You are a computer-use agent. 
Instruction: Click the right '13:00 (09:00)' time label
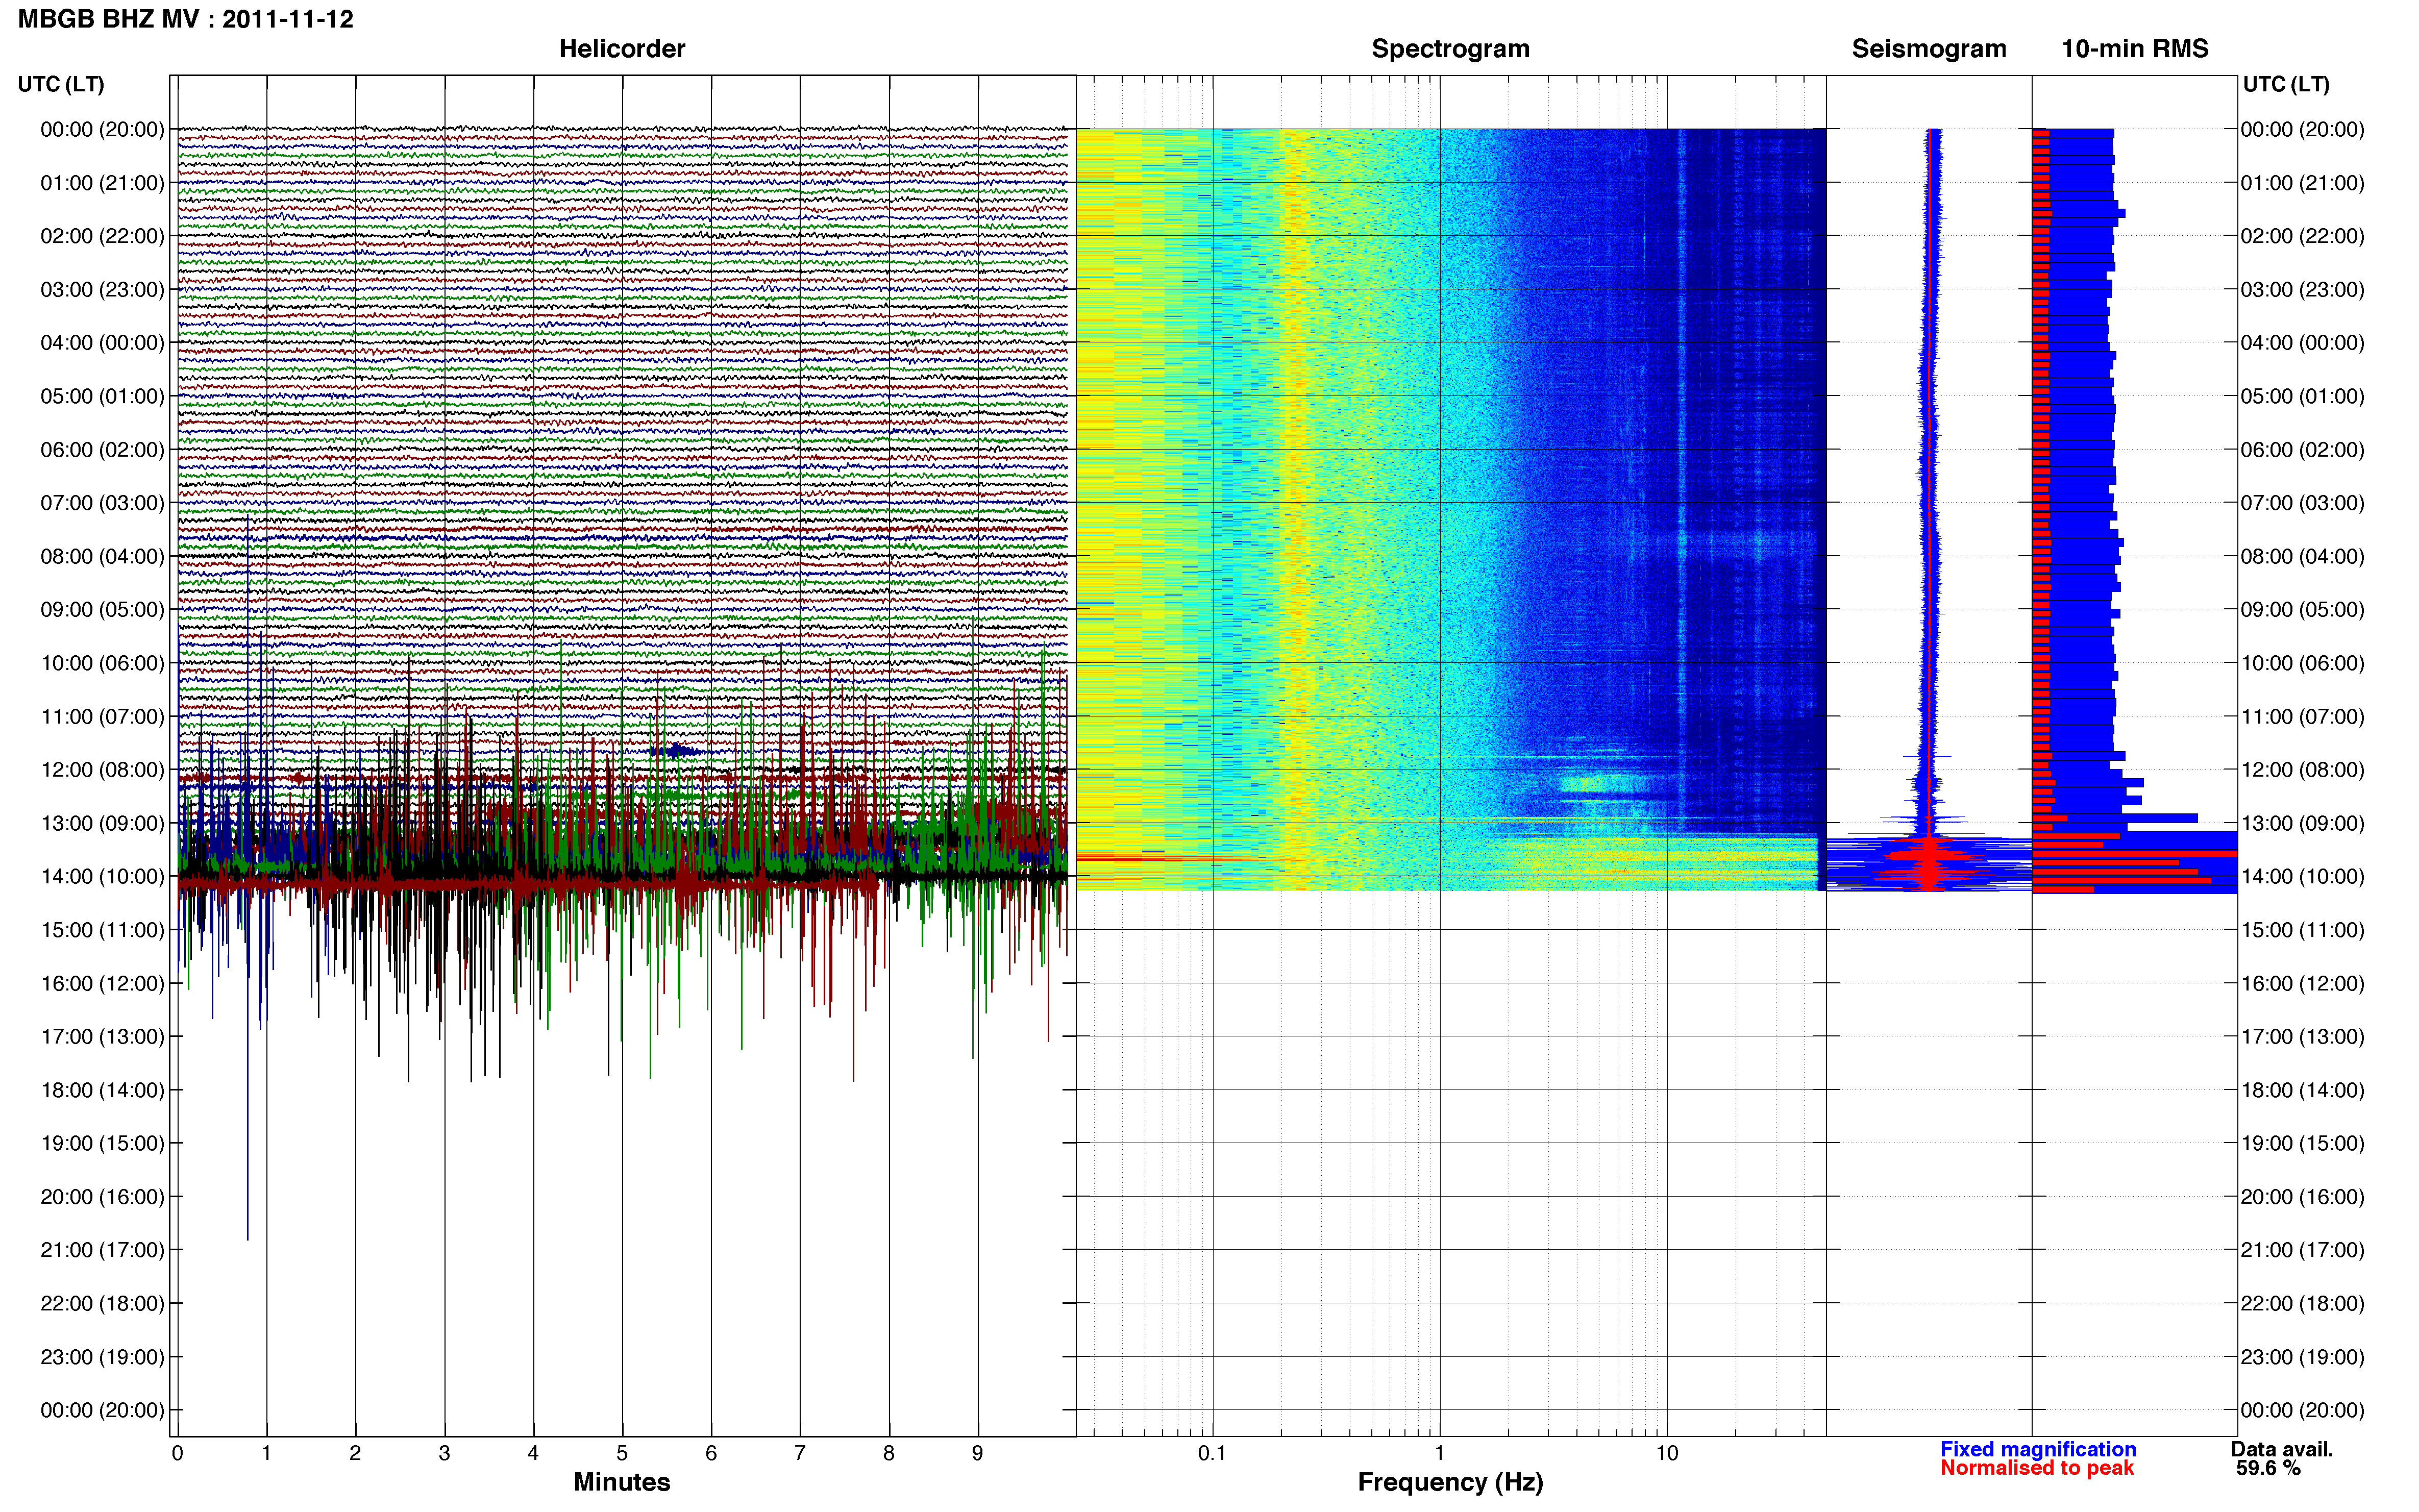coord(2302,823)
